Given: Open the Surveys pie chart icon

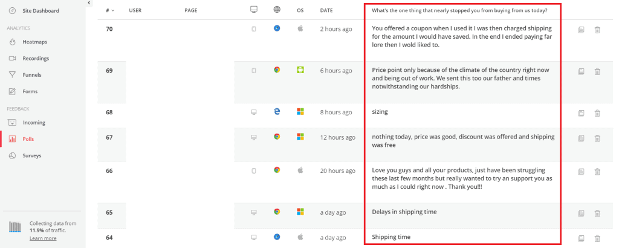Looking at the screenshot, I should click(12, 155).
